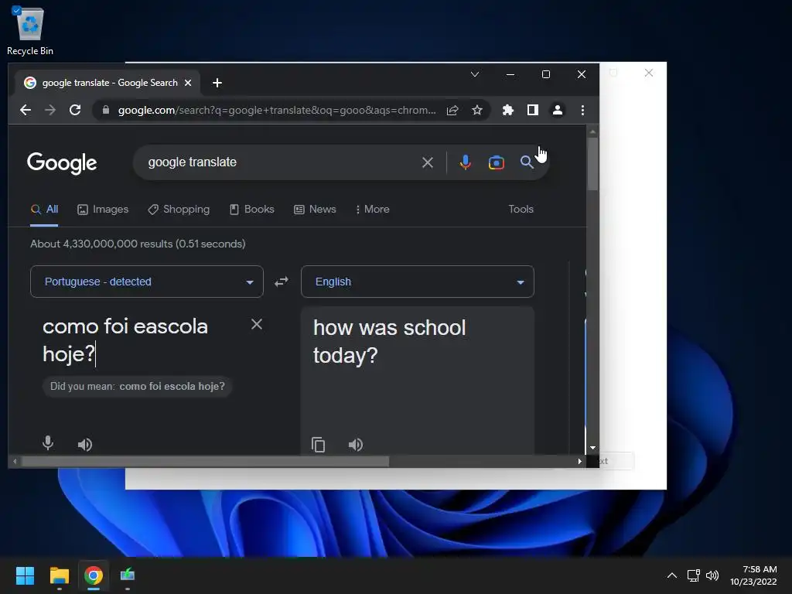Click the vertical scrollbar thumb

pos(592,164)
